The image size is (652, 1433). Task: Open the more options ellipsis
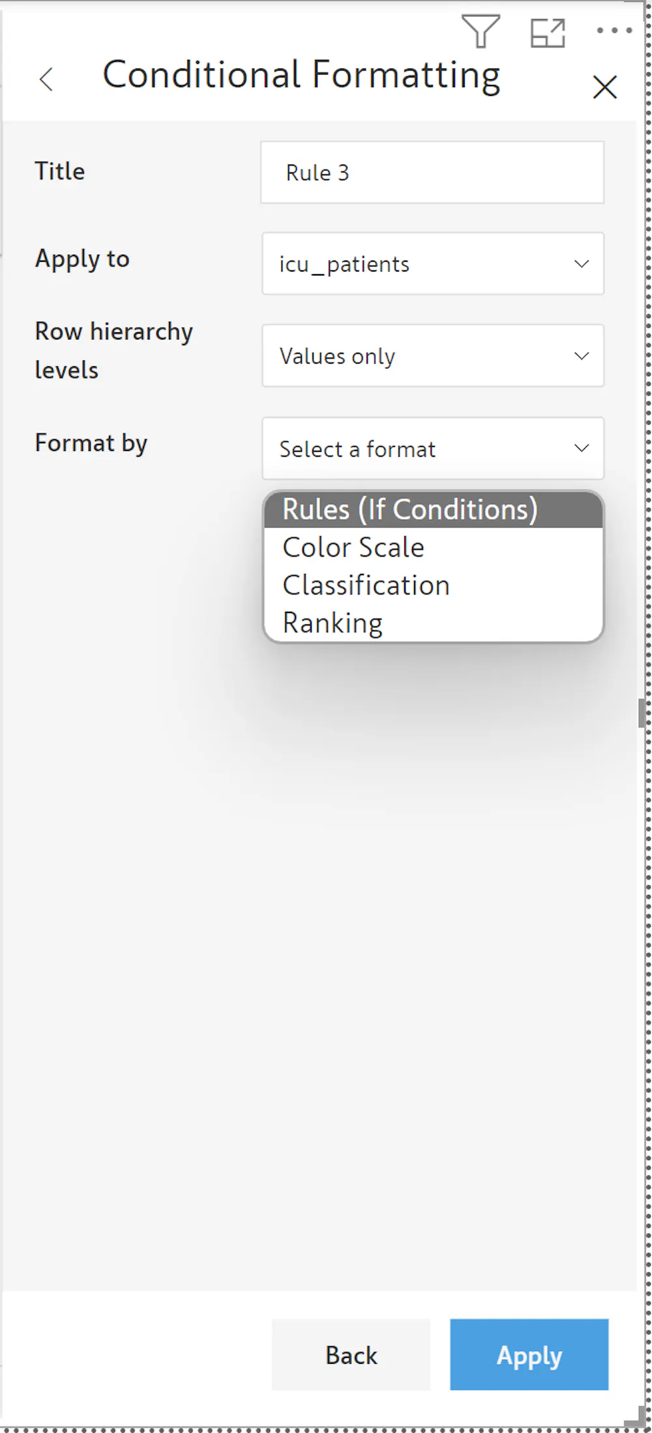[x=614, y=31]
